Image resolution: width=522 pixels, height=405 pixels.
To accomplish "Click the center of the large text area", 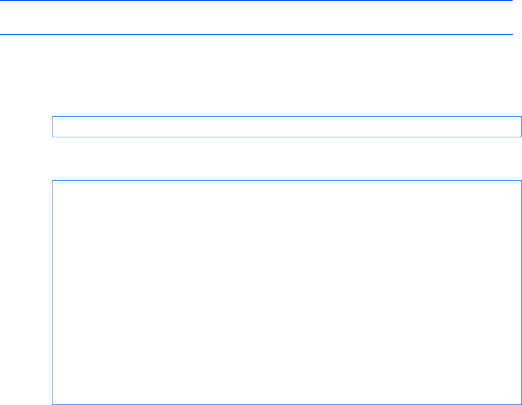I will 287,293.
